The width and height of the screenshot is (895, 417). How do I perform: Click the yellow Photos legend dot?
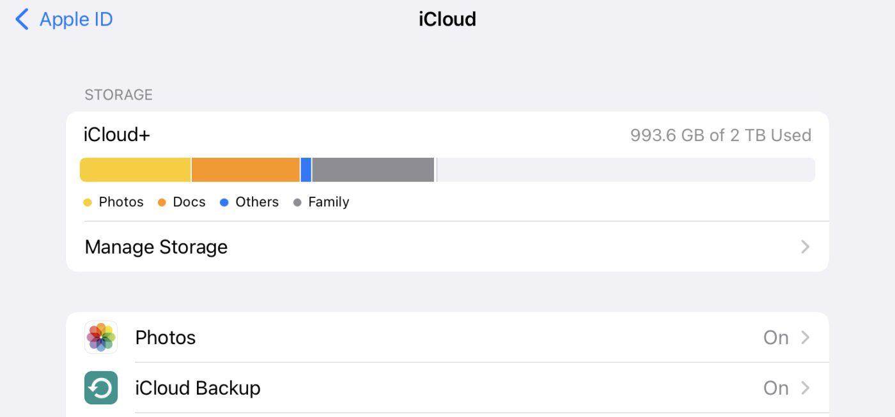(88, 202)
